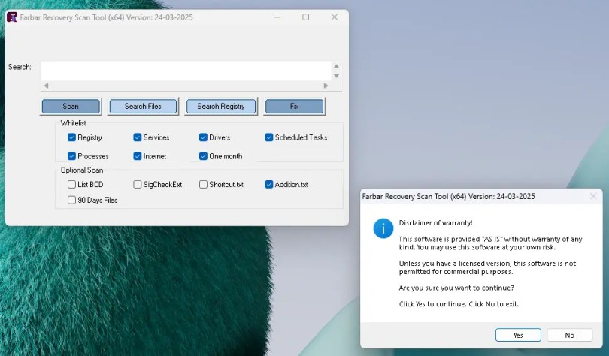The height and width of the screenshot is (356, 609).
Task: Uncheck the Services whitelist checkbox
Action: click(137, 137)
